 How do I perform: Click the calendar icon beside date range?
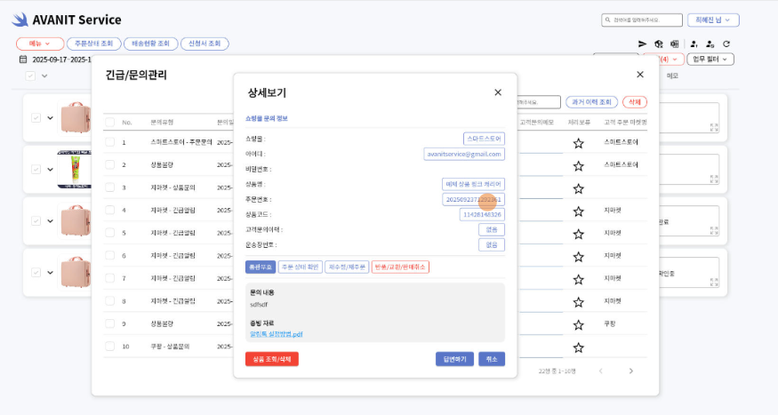point(23,60)
